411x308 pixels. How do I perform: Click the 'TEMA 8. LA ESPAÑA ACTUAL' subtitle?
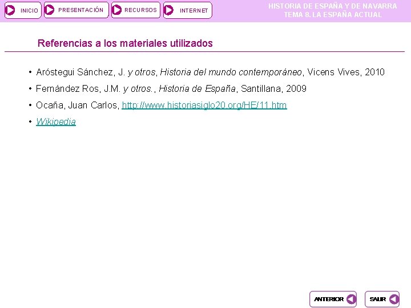(x=333, y=15)
